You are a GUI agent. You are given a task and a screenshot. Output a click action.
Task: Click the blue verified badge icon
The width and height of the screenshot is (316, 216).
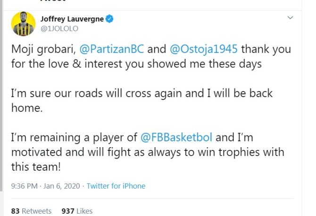[x=109, y=19]
